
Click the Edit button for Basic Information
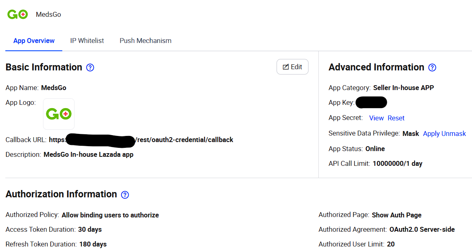[292, 67]
